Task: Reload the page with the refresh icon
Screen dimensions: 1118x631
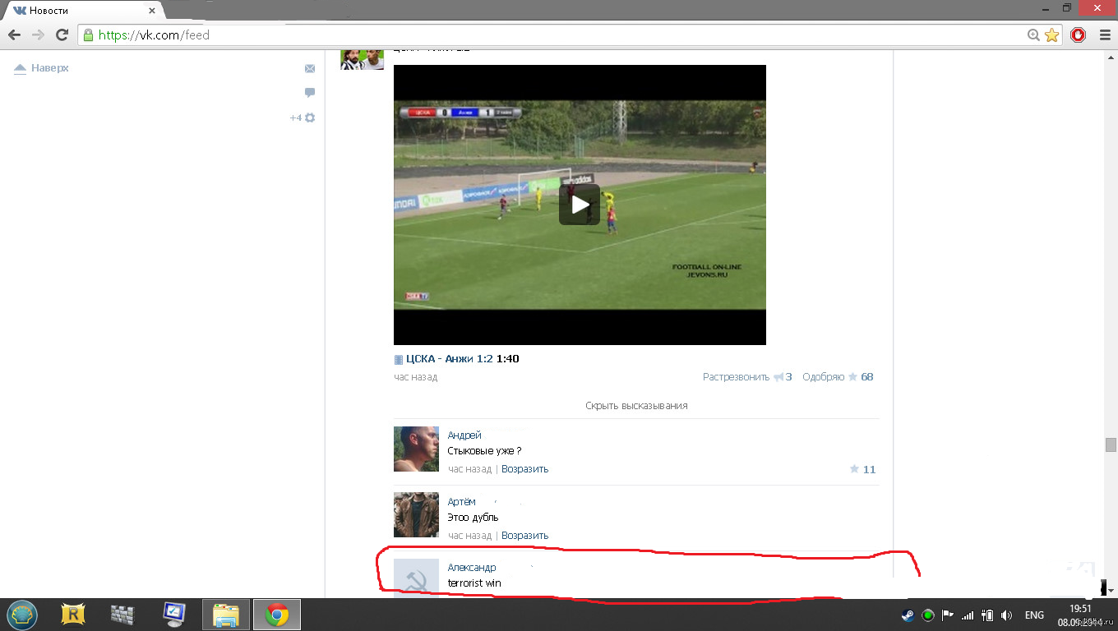Action: tap(62, 35)
